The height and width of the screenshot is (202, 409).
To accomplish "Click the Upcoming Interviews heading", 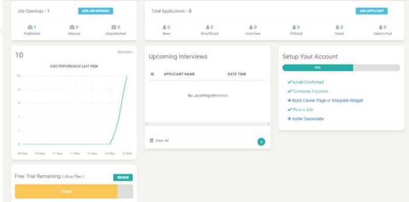I will (178, 57).
